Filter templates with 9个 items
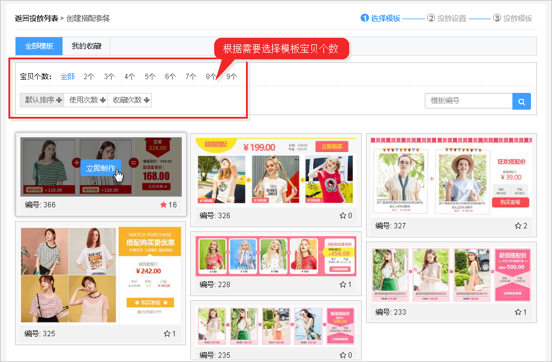This screenshot has width=552, height=362. (232, 76)
